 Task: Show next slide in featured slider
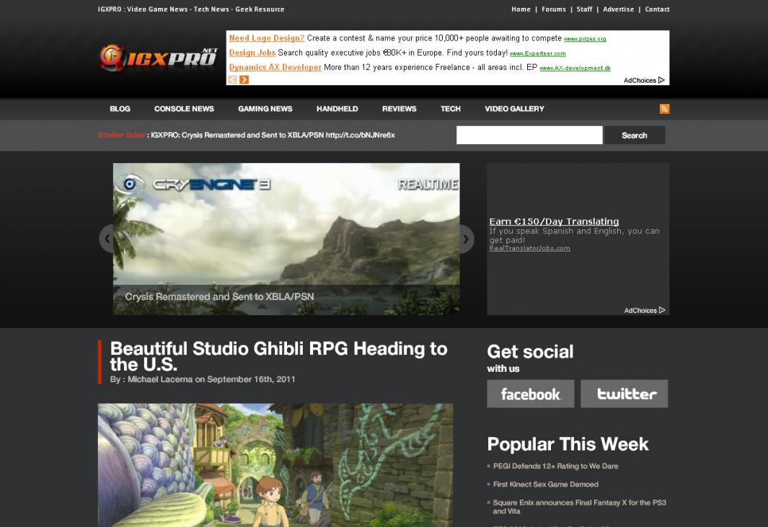point(467,239)
